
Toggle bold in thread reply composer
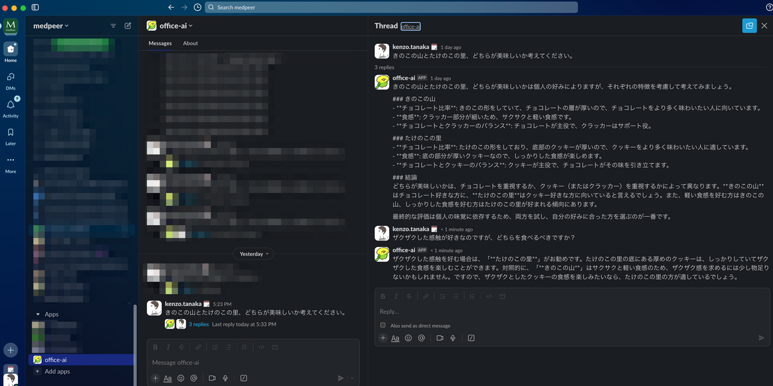tap(383, 297)
